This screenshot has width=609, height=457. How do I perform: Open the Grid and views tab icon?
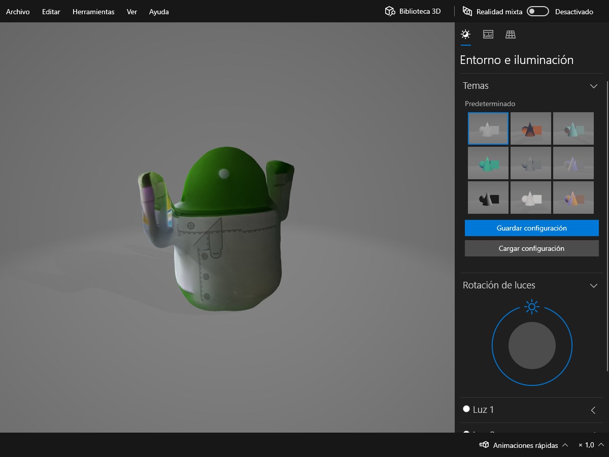pyautogui.click(x=511, y=35)
